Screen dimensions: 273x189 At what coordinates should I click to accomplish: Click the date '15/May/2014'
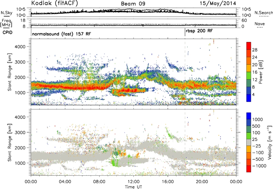(x=218, y=3)
